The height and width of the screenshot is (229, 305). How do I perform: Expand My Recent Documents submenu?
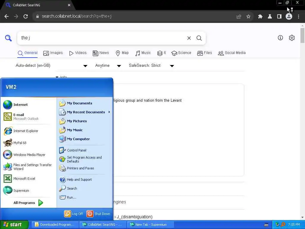85,112
